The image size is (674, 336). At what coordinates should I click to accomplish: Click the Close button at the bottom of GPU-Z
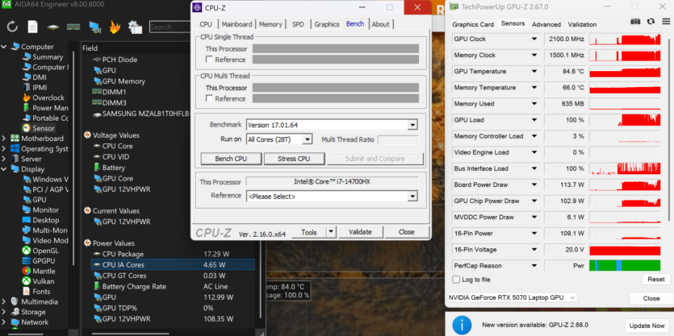pos(651,298)
